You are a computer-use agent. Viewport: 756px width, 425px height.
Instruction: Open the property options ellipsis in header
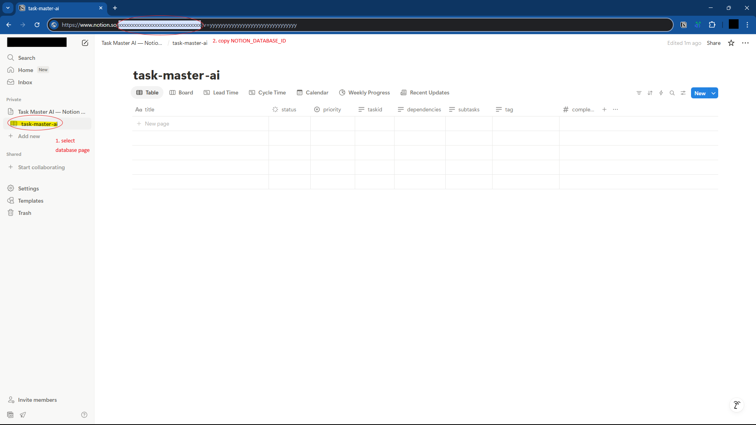click(x=615, y=110)
